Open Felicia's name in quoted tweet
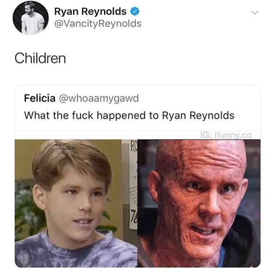272x273 pixels. point(40,98)
